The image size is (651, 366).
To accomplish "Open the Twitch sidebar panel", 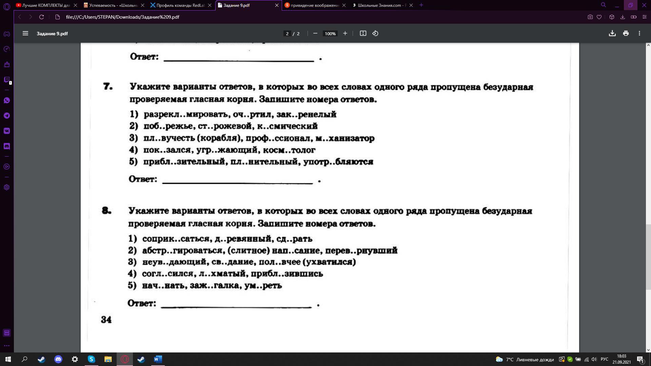I will (6, 80).
